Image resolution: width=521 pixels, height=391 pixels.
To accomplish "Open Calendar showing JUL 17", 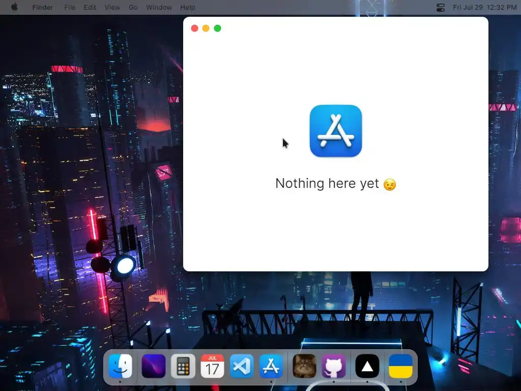I will [x=212, y=366].
